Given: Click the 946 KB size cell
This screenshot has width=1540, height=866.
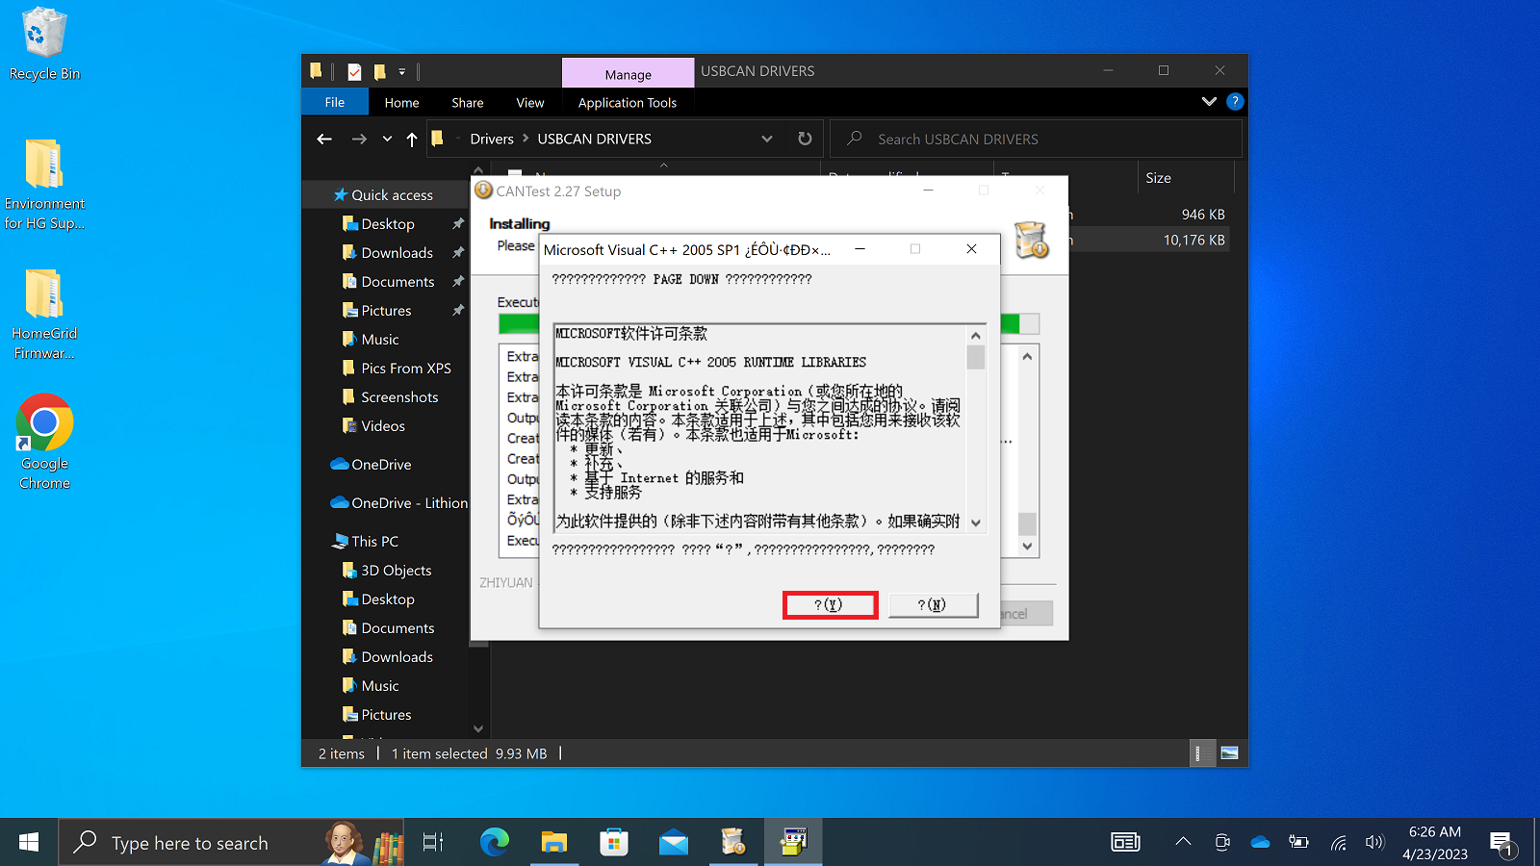Looking at the screenshot, I should 1203,214.
